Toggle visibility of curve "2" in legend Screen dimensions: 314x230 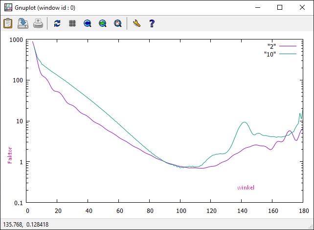point(271,46)
